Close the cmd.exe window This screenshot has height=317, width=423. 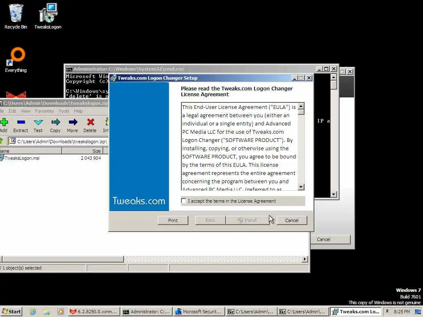pos(334,69)
